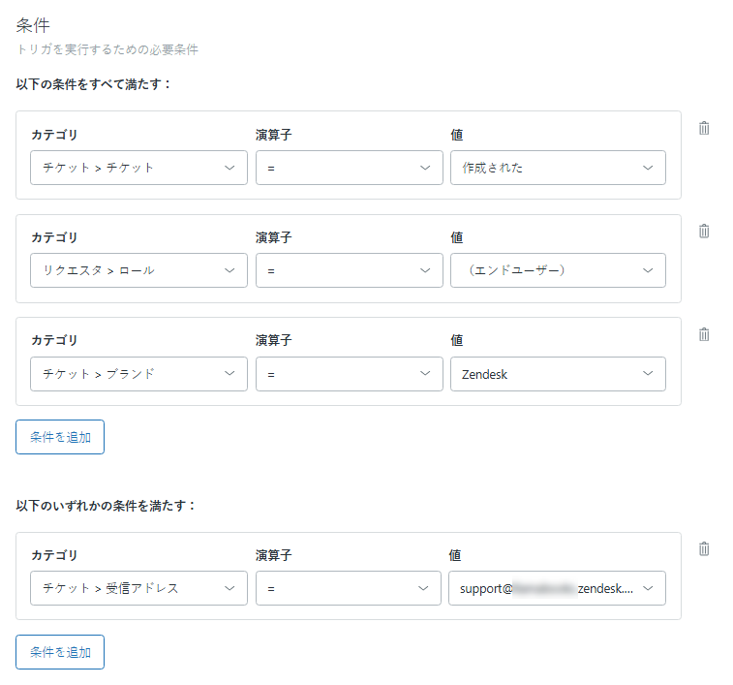Remove the チケット > ブランド condition via trash icon
This screenshot has height=685, width=733.
704,334
